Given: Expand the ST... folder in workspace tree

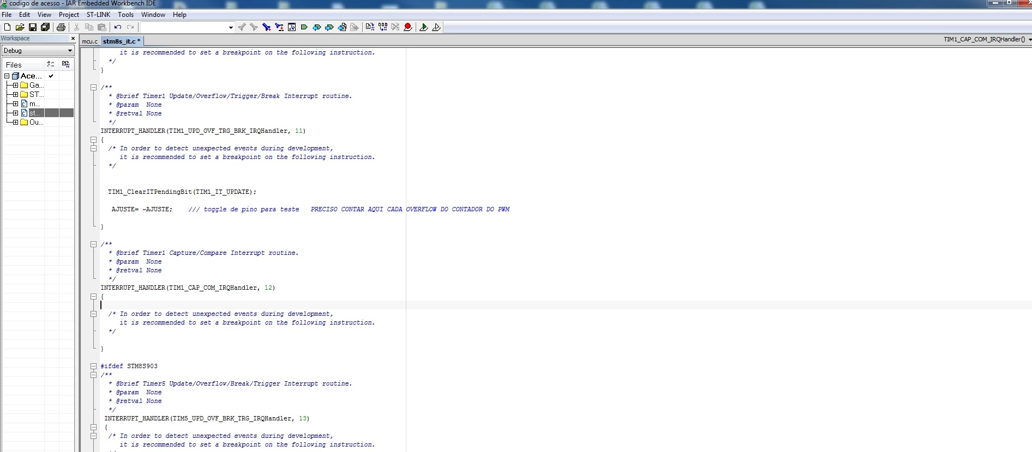Looking at the screenshot, I should point(15,95).
